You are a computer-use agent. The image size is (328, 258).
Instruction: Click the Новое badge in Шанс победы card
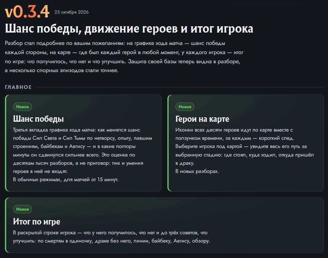(22, 107)
